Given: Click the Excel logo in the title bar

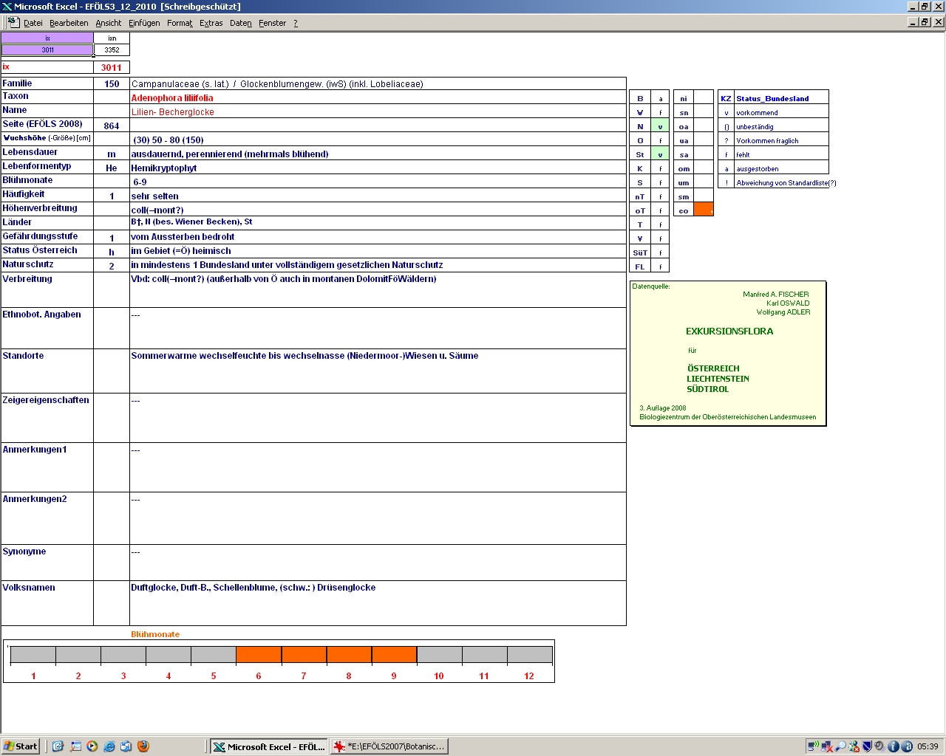Looking at the screenshot, I should click(7, 7).
